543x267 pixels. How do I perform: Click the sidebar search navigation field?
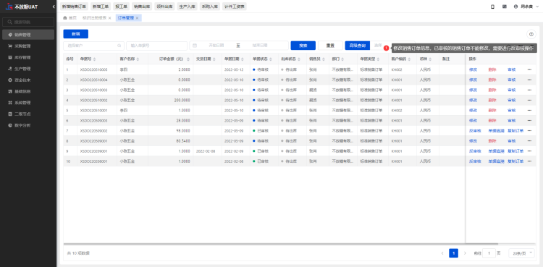(28, 22)
